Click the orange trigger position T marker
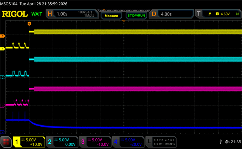The image size is (242, 149). pos(29,24)
